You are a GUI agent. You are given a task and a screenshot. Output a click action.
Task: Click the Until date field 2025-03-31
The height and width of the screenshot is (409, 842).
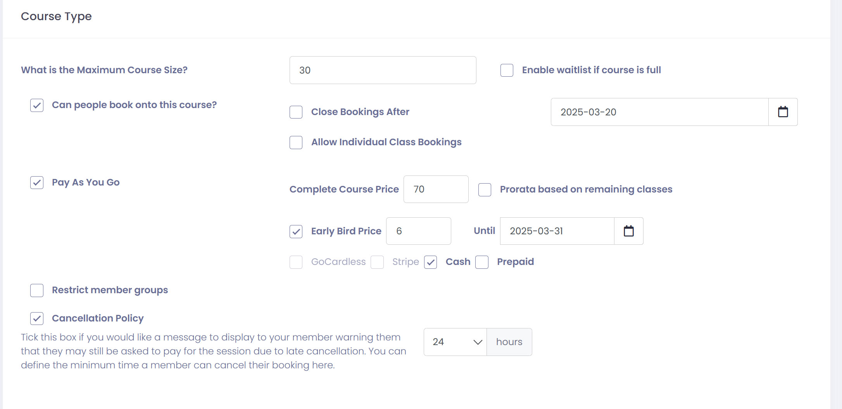pyautogui.click(x=557, y=231)
